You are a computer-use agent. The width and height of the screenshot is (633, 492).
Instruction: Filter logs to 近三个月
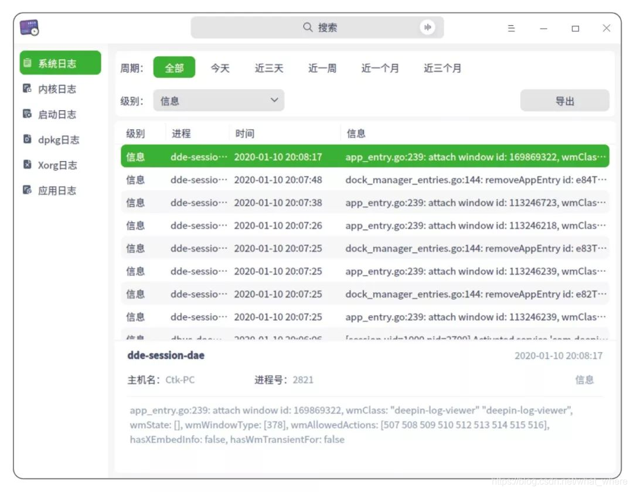point(443,68)
